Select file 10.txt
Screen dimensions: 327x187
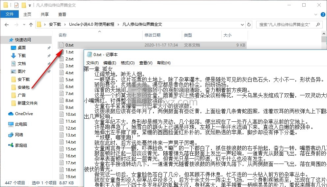click(71, 114)
